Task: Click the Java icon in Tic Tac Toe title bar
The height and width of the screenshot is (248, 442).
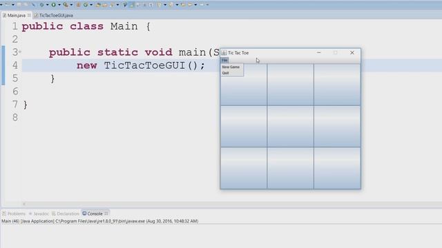Action: point(224,52)
